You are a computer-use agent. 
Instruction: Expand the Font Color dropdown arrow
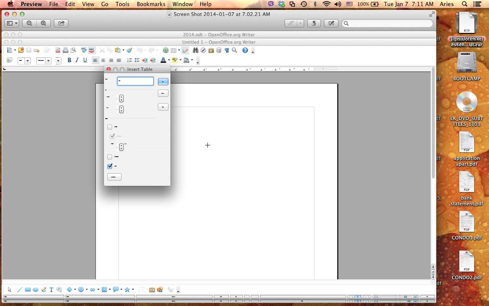click(x=169, y=60)
